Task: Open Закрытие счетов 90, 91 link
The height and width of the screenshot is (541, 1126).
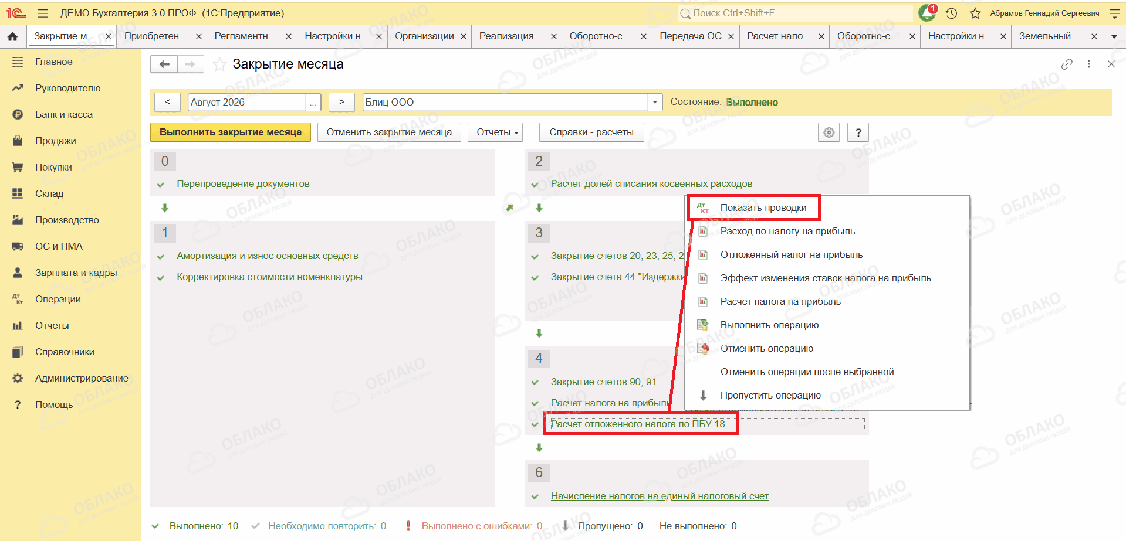Action: point(603,382)
